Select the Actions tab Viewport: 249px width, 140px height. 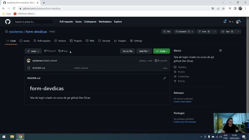coord(60,41)
